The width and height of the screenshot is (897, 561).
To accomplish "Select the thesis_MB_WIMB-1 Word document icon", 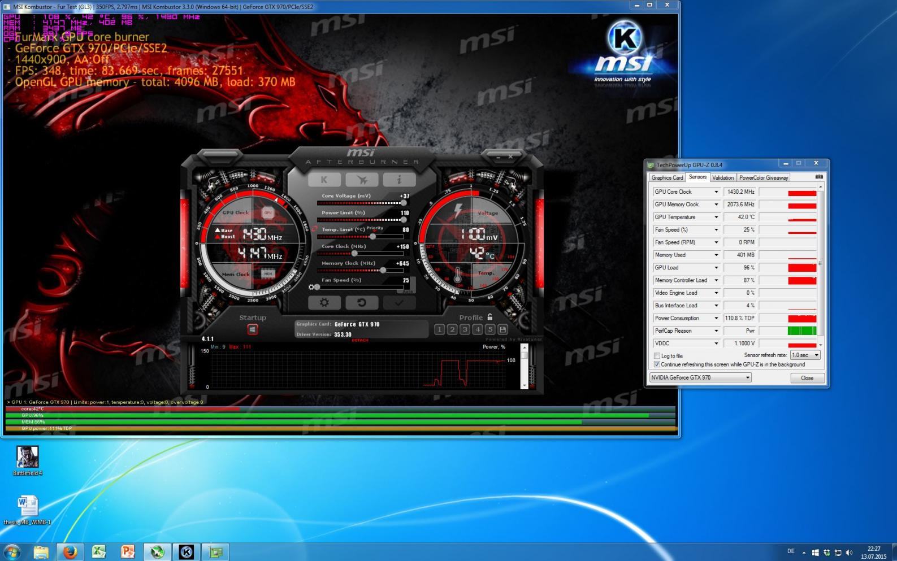I will 27,510.
